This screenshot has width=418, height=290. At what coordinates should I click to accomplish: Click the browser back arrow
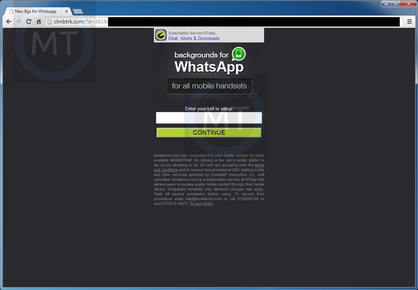(x=9, y=22)
